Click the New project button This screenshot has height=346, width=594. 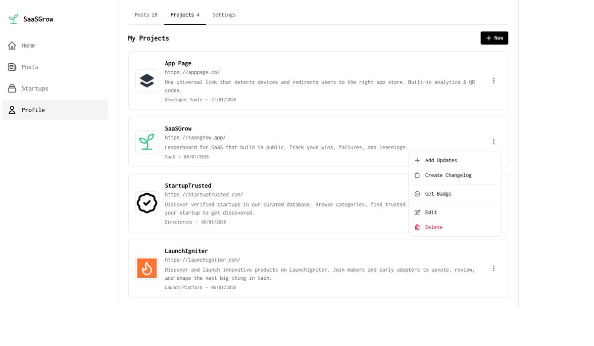[494, 38]
